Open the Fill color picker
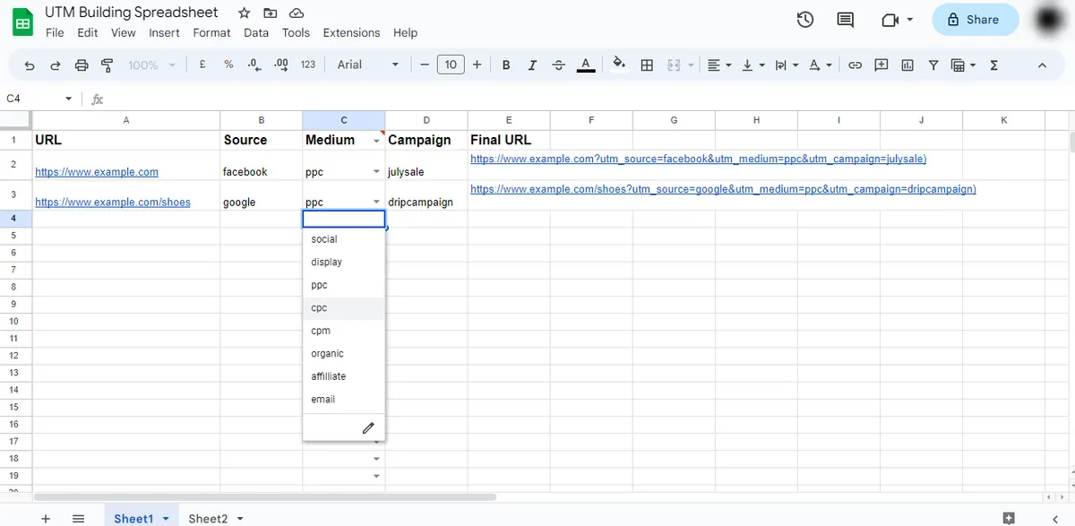This screenshot has width=1075, height=526. pyautogui.click(x=619, y=65)
